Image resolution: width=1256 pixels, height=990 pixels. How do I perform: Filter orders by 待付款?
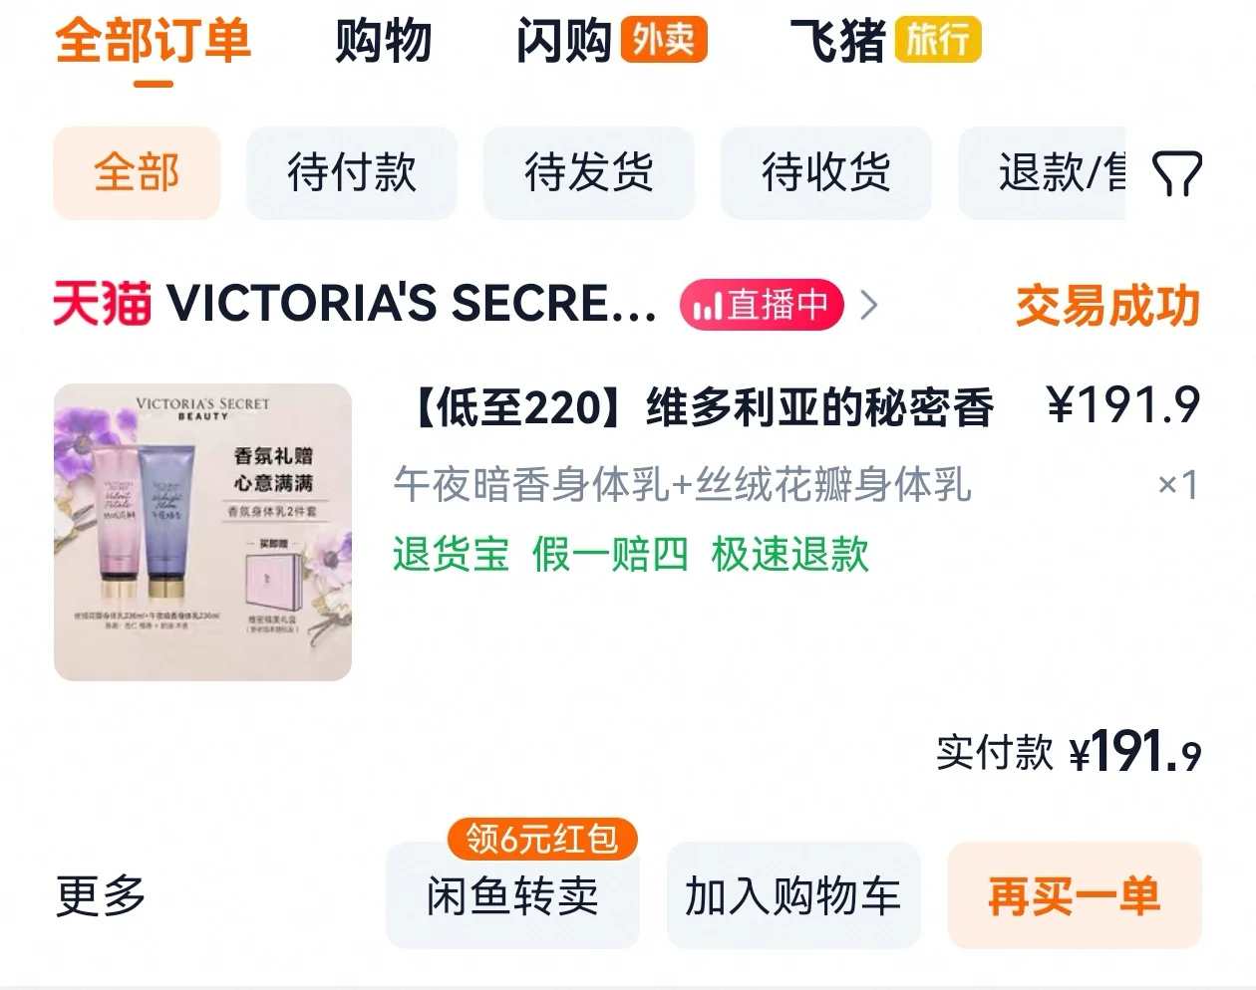[352, 172]
